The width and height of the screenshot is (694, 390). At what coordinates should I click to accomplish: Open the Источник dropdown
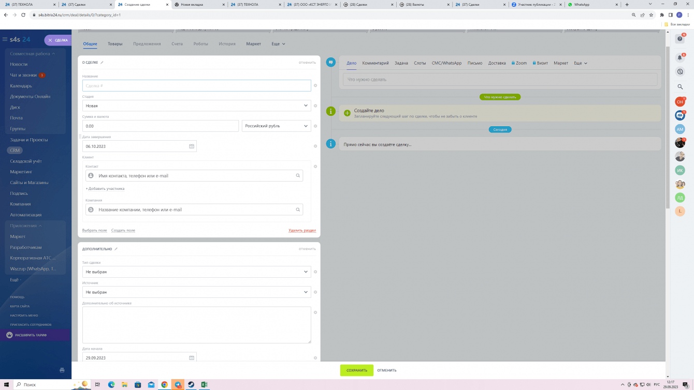196,292
